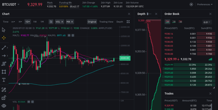Click the order book resize corner handle

(214, 88)
